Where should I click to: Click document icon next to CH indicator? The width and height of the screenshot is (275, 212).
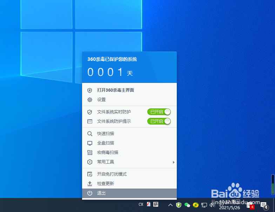(149, 204)
